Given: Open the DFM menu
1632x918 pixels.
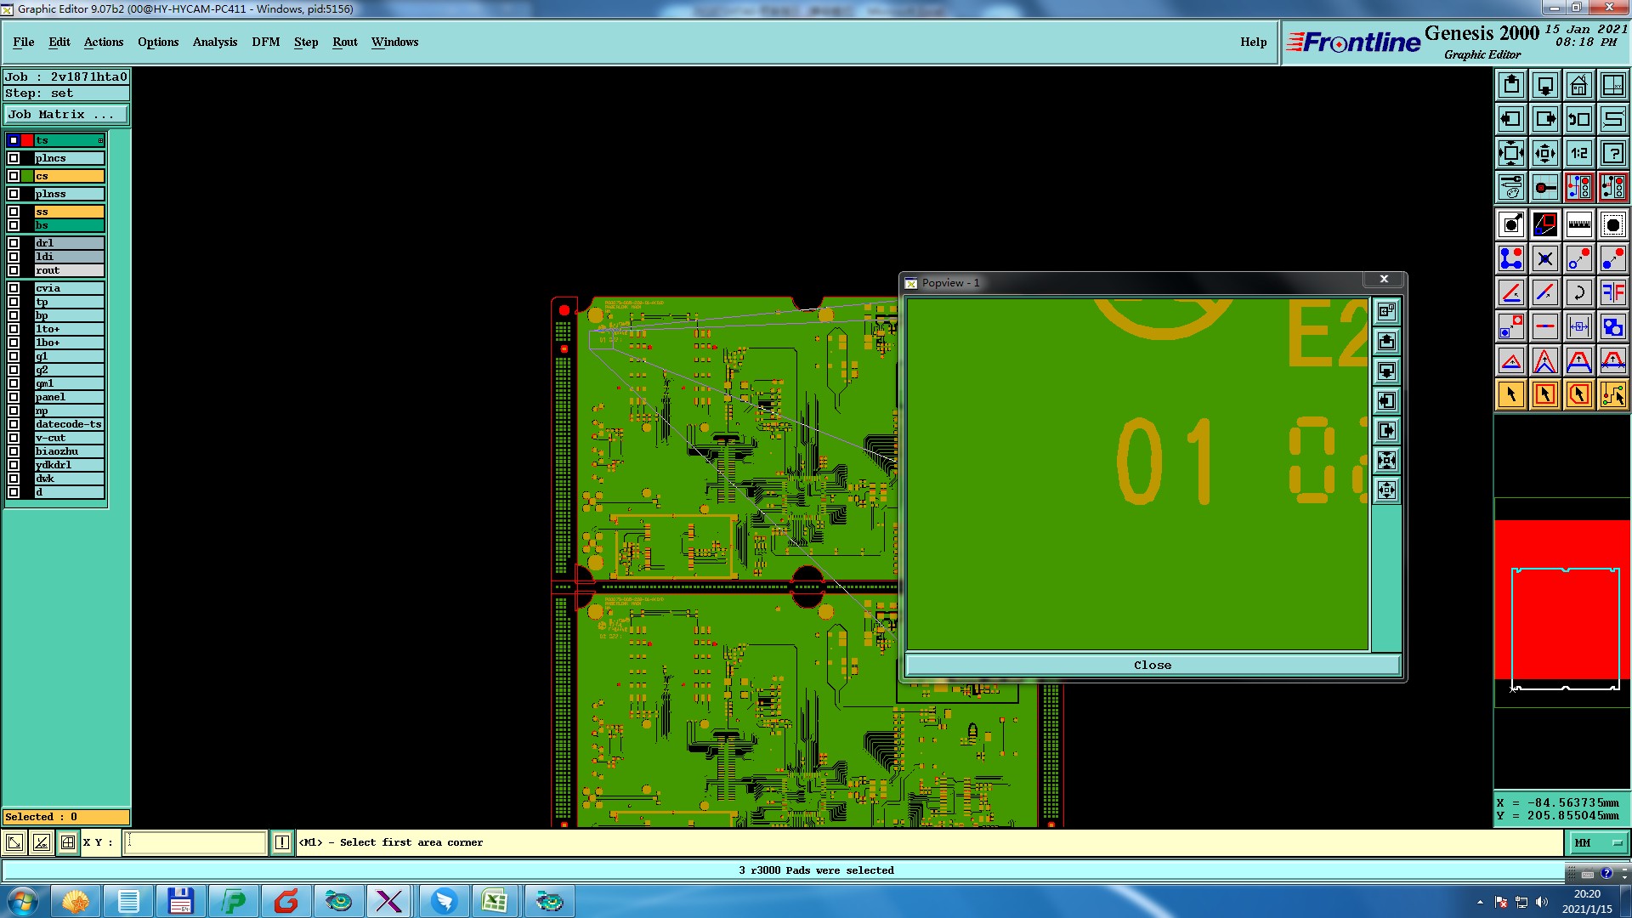Looking at the screenshot, I should coord(265,42).
